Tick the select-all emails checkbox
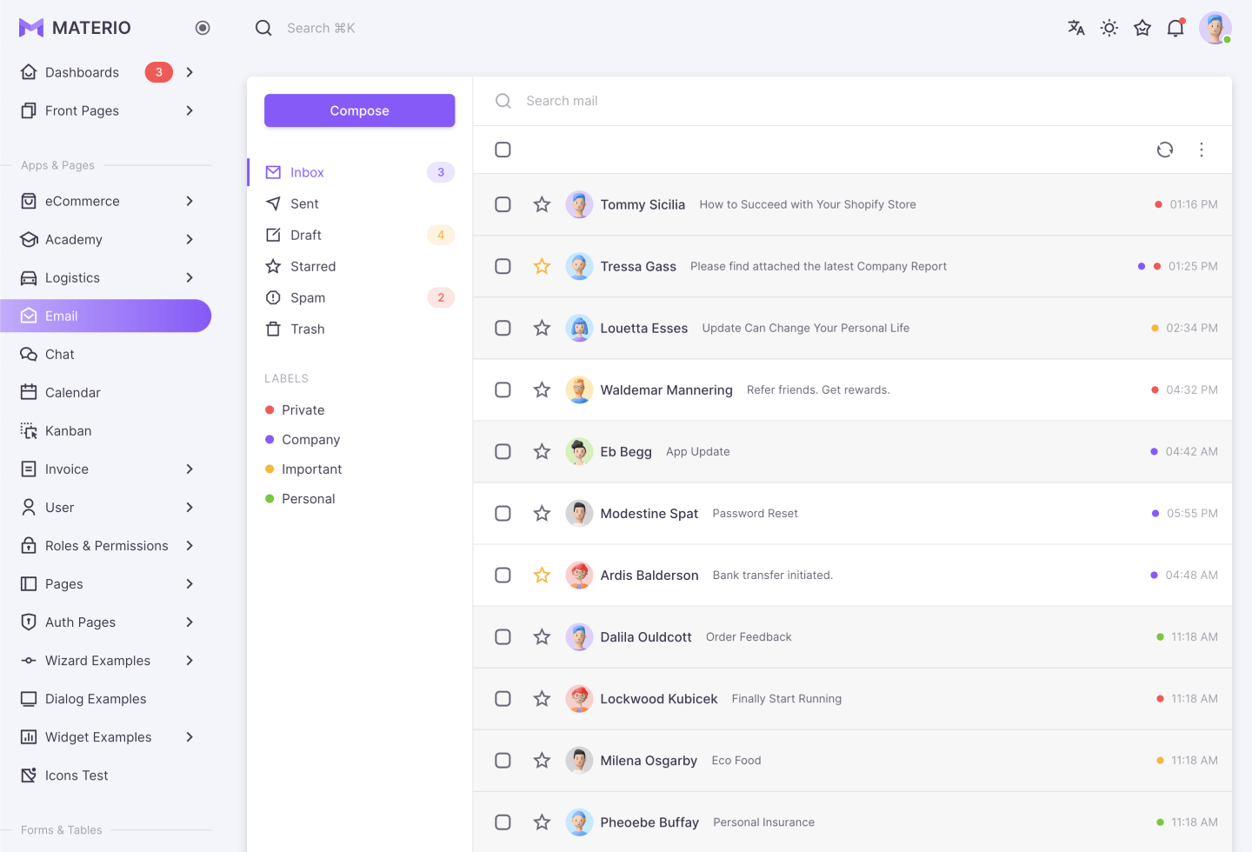The image size is (1252, 852). tap(503, 150)
